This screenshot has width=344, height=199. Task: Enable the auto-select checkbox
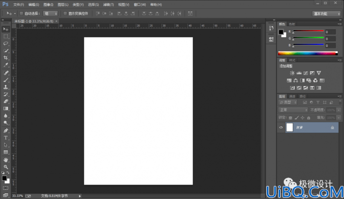click(21, 13)
